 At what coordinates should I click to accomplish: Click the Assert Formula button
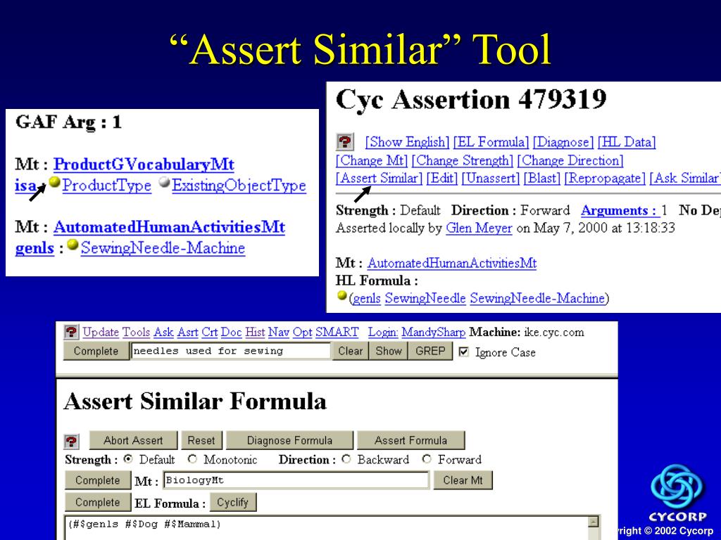pyautogui.click(x=410, y=440)
